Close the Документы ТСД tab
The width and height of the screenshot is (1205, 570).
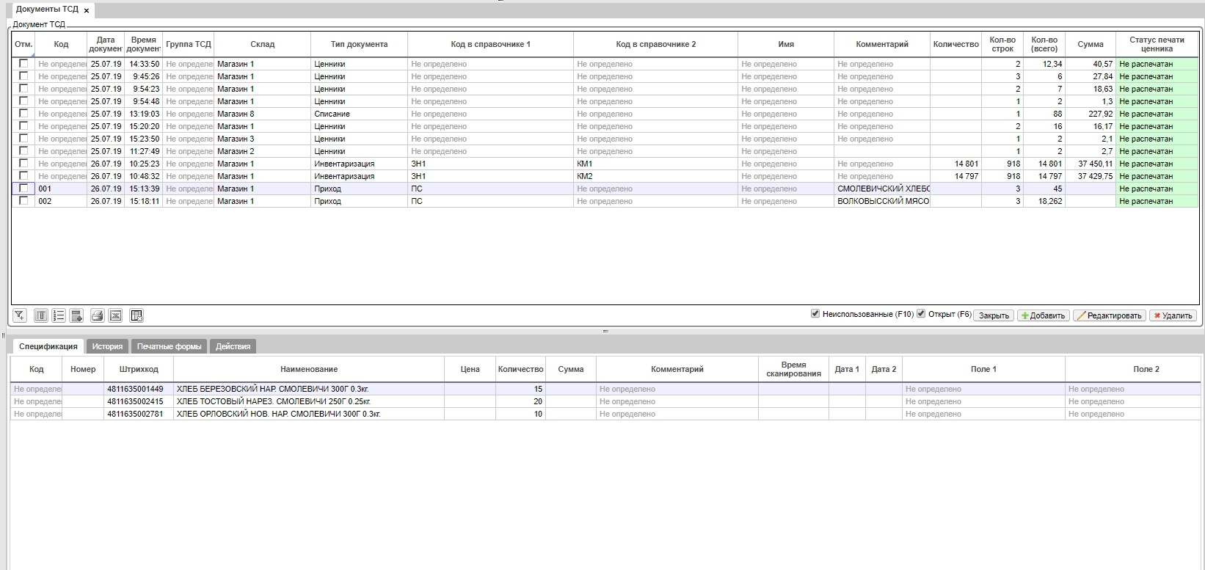(87, 11)
